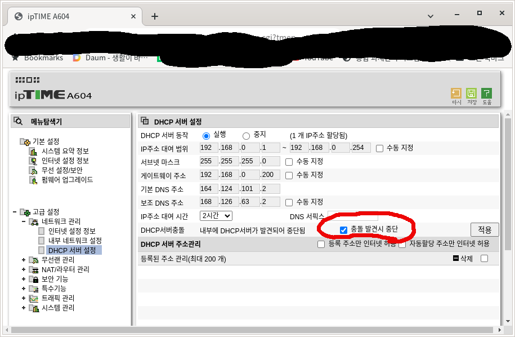This screenshot has height=337, width=515.
Task: Click the 시스템 요약 정보 icon
Action: pos(33,151)
